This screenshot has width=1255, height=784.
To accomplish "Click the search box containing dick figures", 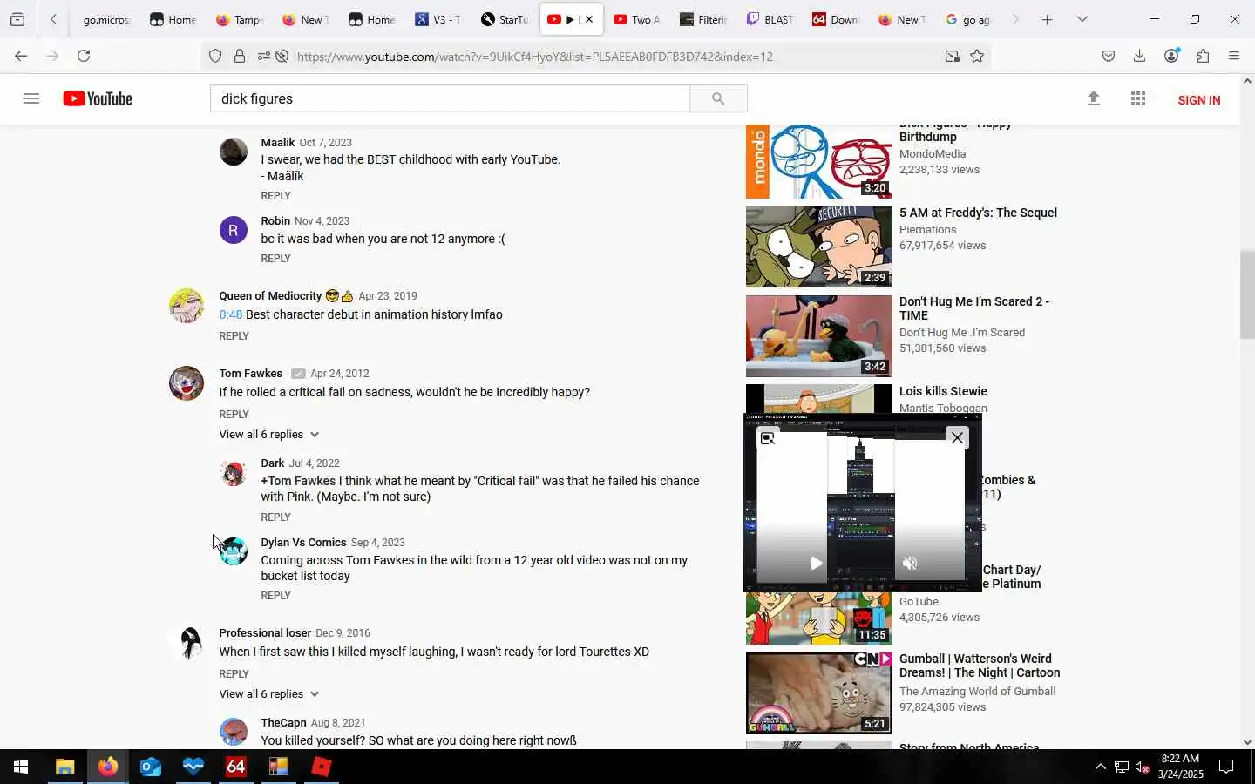I will 450,98.
